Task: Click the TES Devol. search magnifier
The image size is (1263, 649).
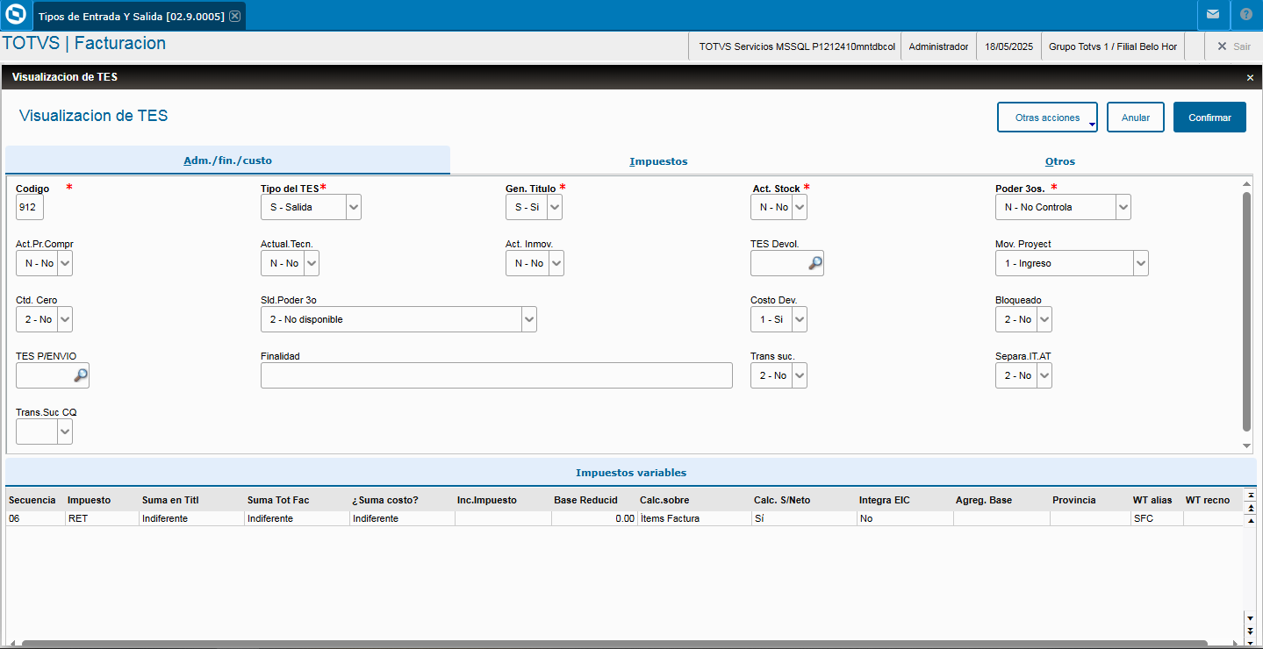Action: click(x=814, y=263)
